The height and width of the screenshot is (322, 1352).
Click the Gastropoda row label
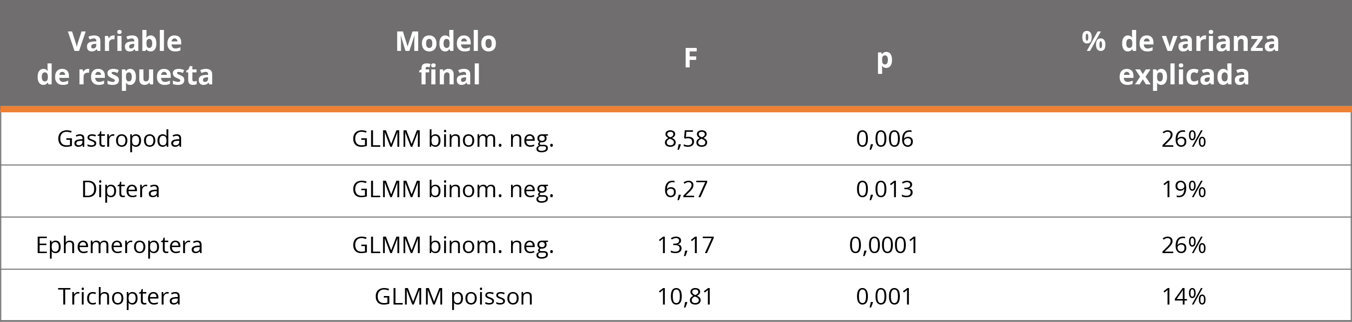coord(120,139)
